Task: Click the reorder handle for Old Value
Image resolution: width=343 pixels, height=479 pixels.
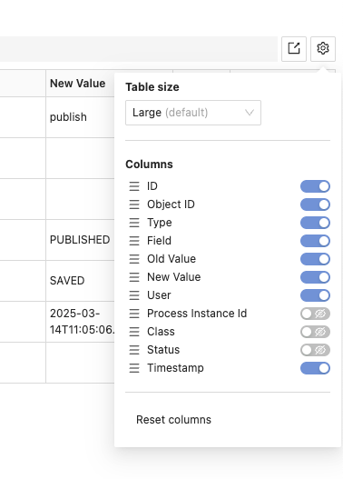Action: (x=134, y=259)
